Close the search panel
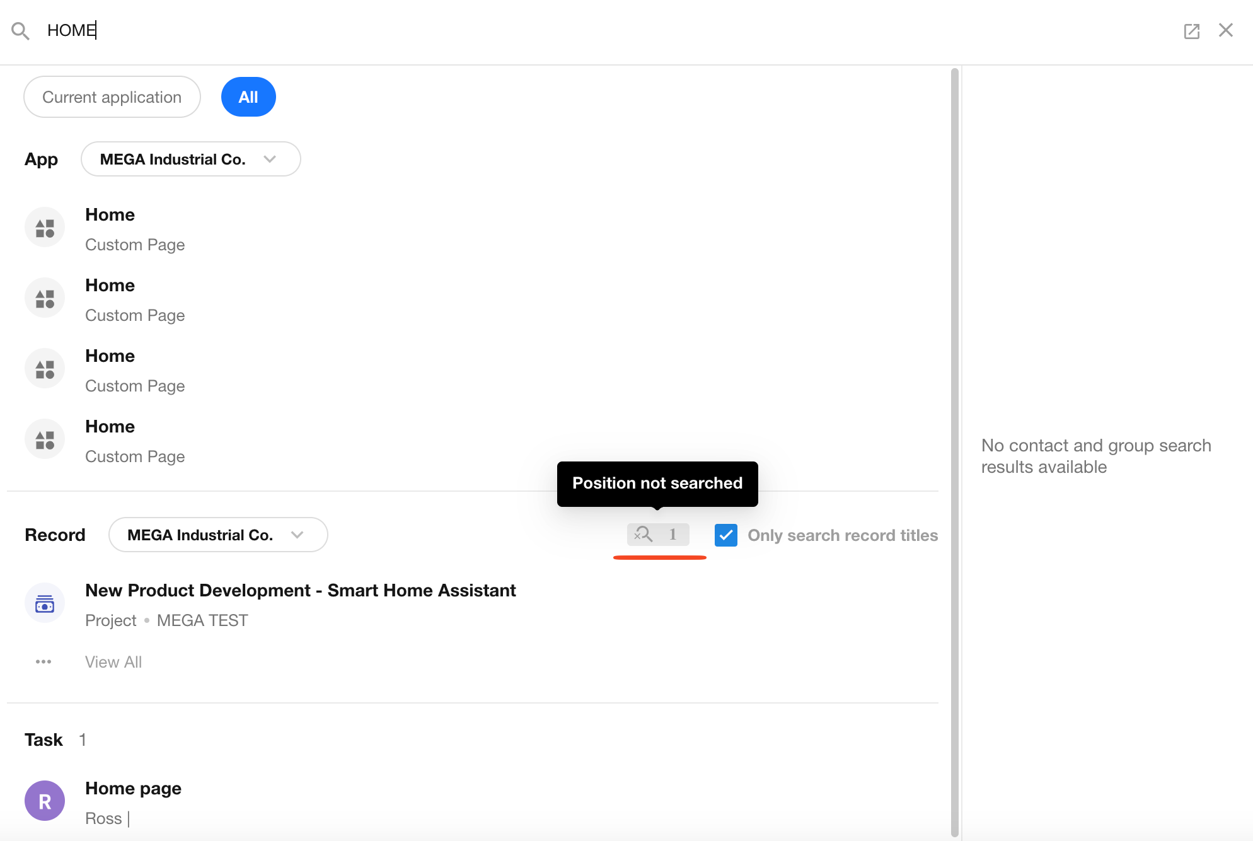1253x841 pixels. click(1225, 30)
